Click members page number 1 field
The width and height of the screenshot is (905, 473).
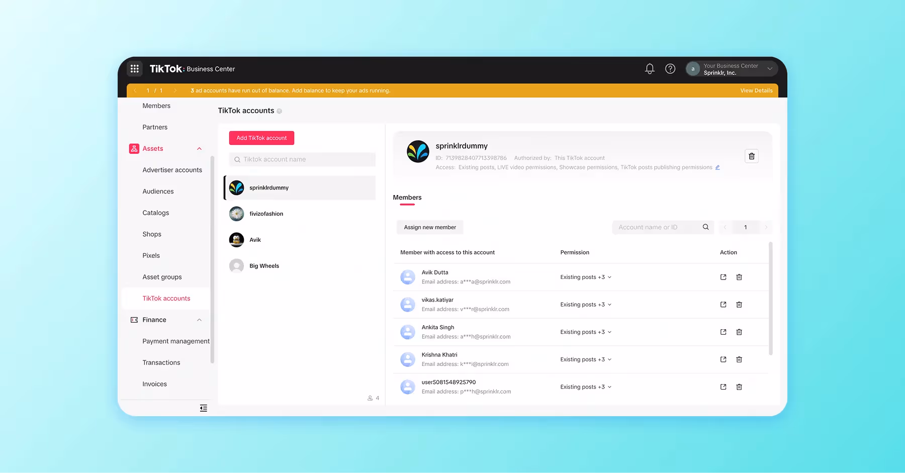click(x=746, y=227)
